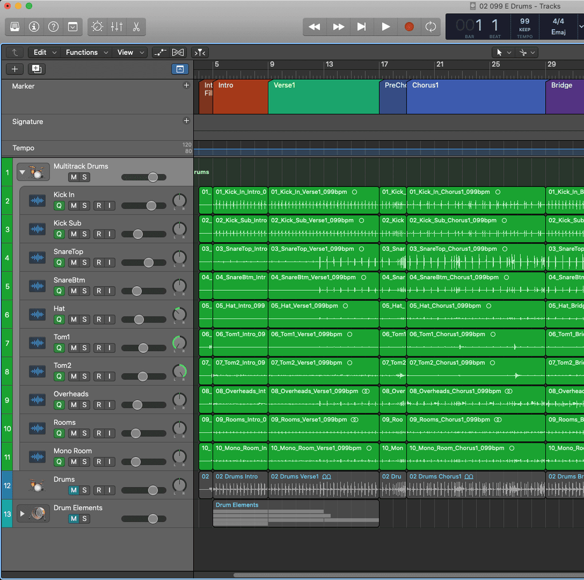This screenshot has height=580, width=584.
Task: Expand the Drum Elements track stack
Action: click(23, 513)
